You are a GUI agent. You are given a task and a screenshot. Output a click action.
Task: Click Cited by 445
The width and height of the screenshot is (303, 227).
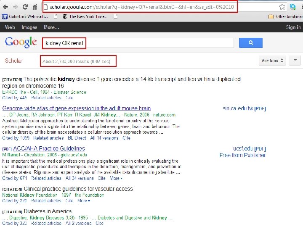pyautogui.click(x=14, y=98)
